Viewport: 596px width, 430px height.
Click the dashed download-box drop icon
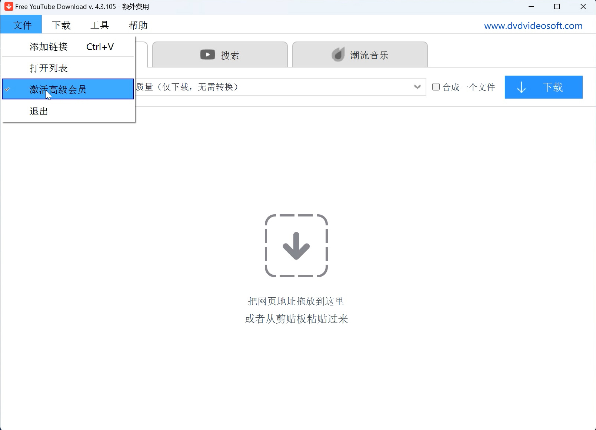296,246
